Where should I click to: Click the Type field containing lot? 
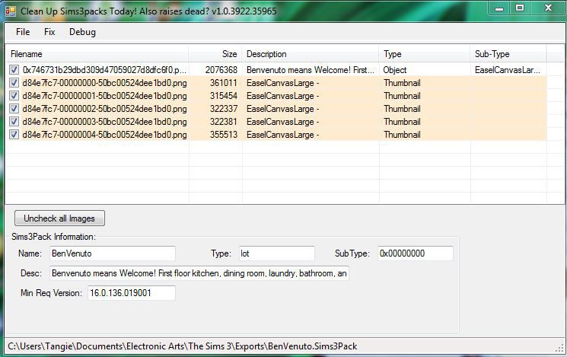(276, 253)
